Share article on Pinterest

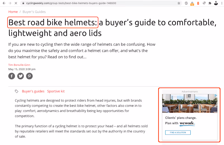[x=29, y=76]
